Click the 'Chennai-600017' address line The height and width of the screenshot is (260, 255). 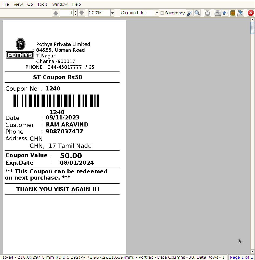pyautogui.click(x=56, y=61)
